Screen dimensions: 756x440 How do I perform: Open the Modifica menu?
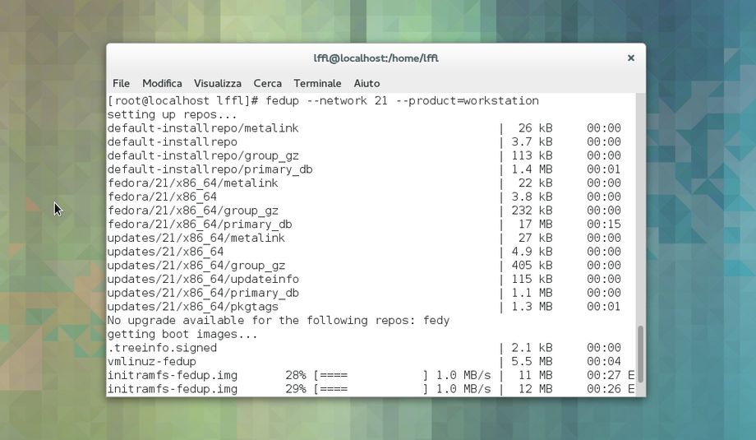click(x=162, y=83)
